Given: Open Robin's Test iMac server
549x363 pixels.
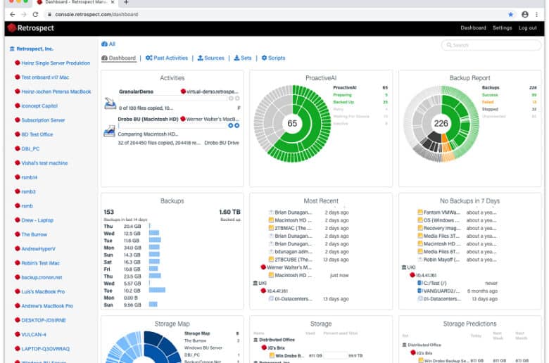Looking at the screenshot, I should pos(41,263).
